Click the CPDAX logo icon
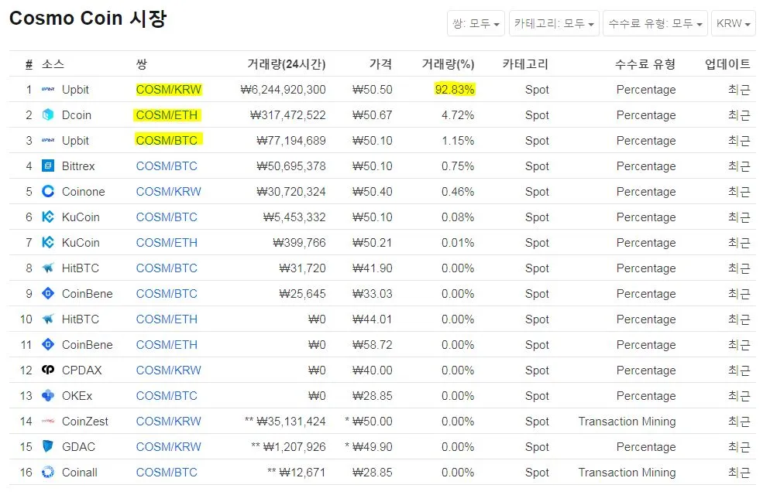Image resolution: width=770 pixels, height=495 pixels. pos(48,370)
